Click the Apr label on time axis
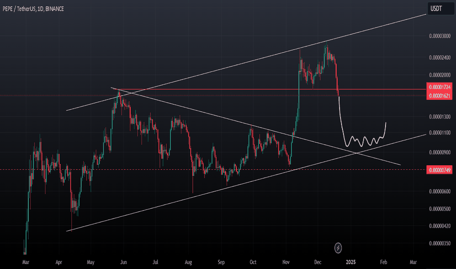The width and height of the screenshot is (456, 269). coord(59,262)
